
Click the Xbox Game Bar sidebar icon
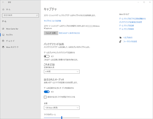(3, 29)
